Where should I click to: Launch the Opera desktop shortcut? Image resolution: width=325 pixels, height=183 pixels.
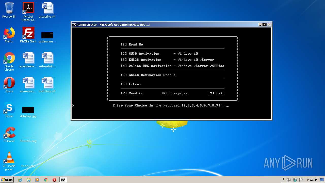pyautogui.click(x=9, y=85)
